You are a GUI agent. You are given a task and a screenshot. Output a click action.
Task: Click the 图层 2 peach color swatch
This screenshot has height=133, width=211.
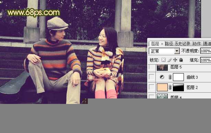click(162, 87)
